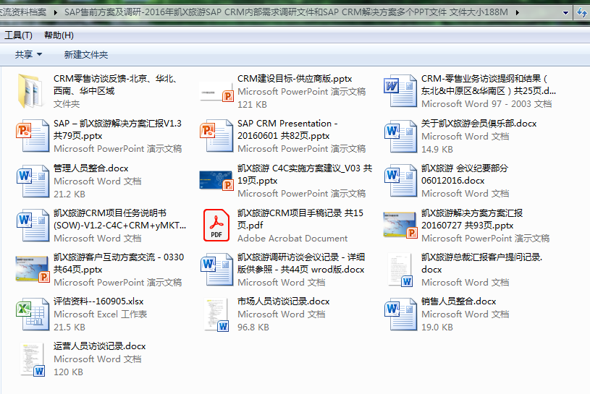Click the 14.9 KB size text
Screen dimensions: 590x394
[437, 149]
